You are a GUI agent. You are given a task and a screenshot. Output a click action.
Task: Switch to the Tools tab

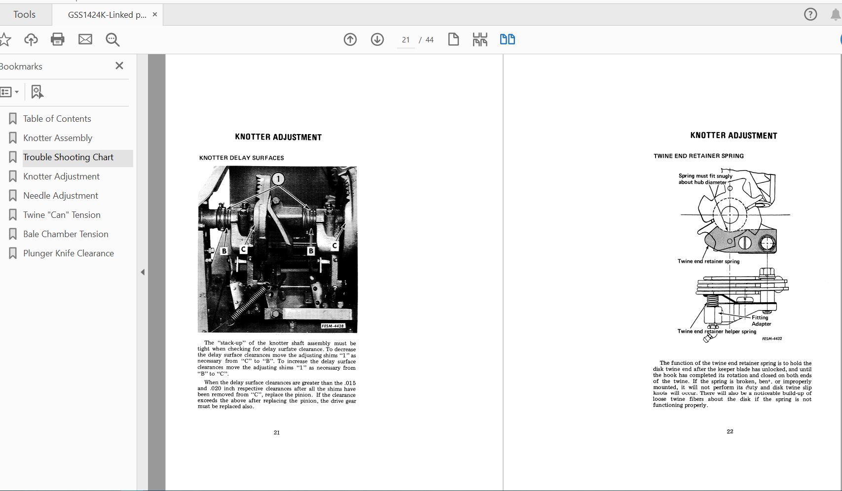pos(24,15)
